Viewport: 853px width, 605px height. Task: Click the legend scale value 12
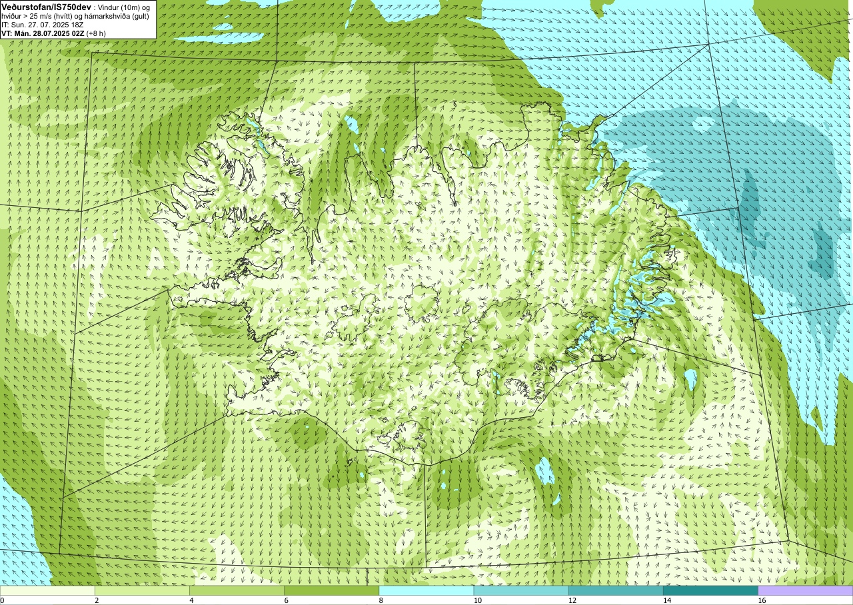(x=572, y=600)
